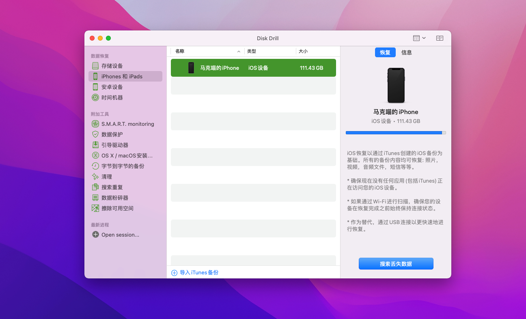Open the 引导驱动器 boot drive icon
526x319 pixels.
coord(95,145)
